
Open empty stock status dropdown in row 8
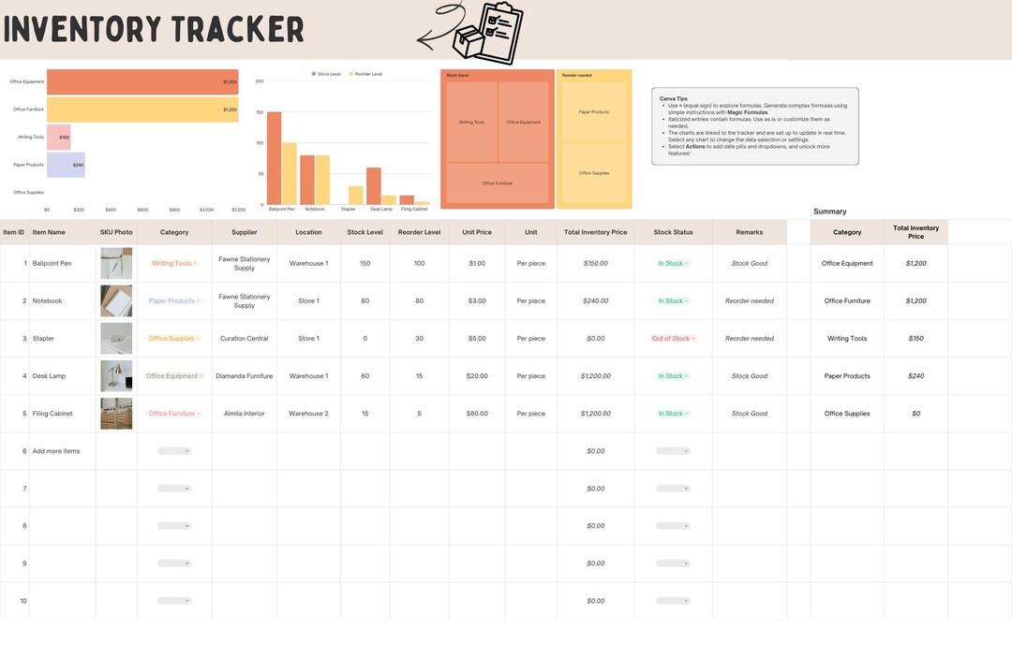pos(673,525)
